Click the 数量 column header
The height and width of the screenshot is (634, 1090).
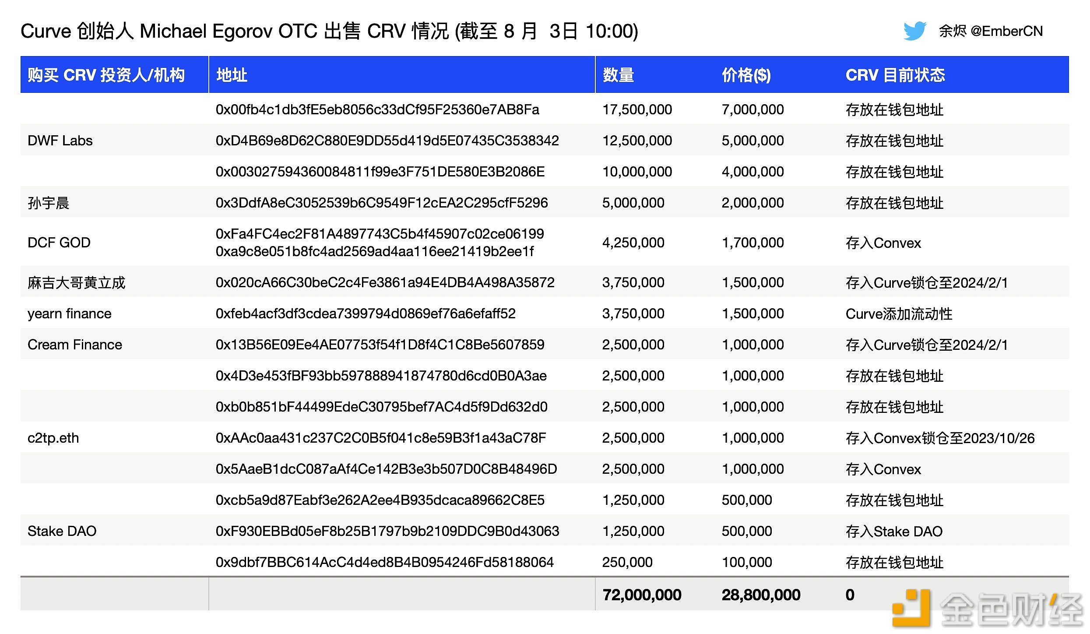618,75
